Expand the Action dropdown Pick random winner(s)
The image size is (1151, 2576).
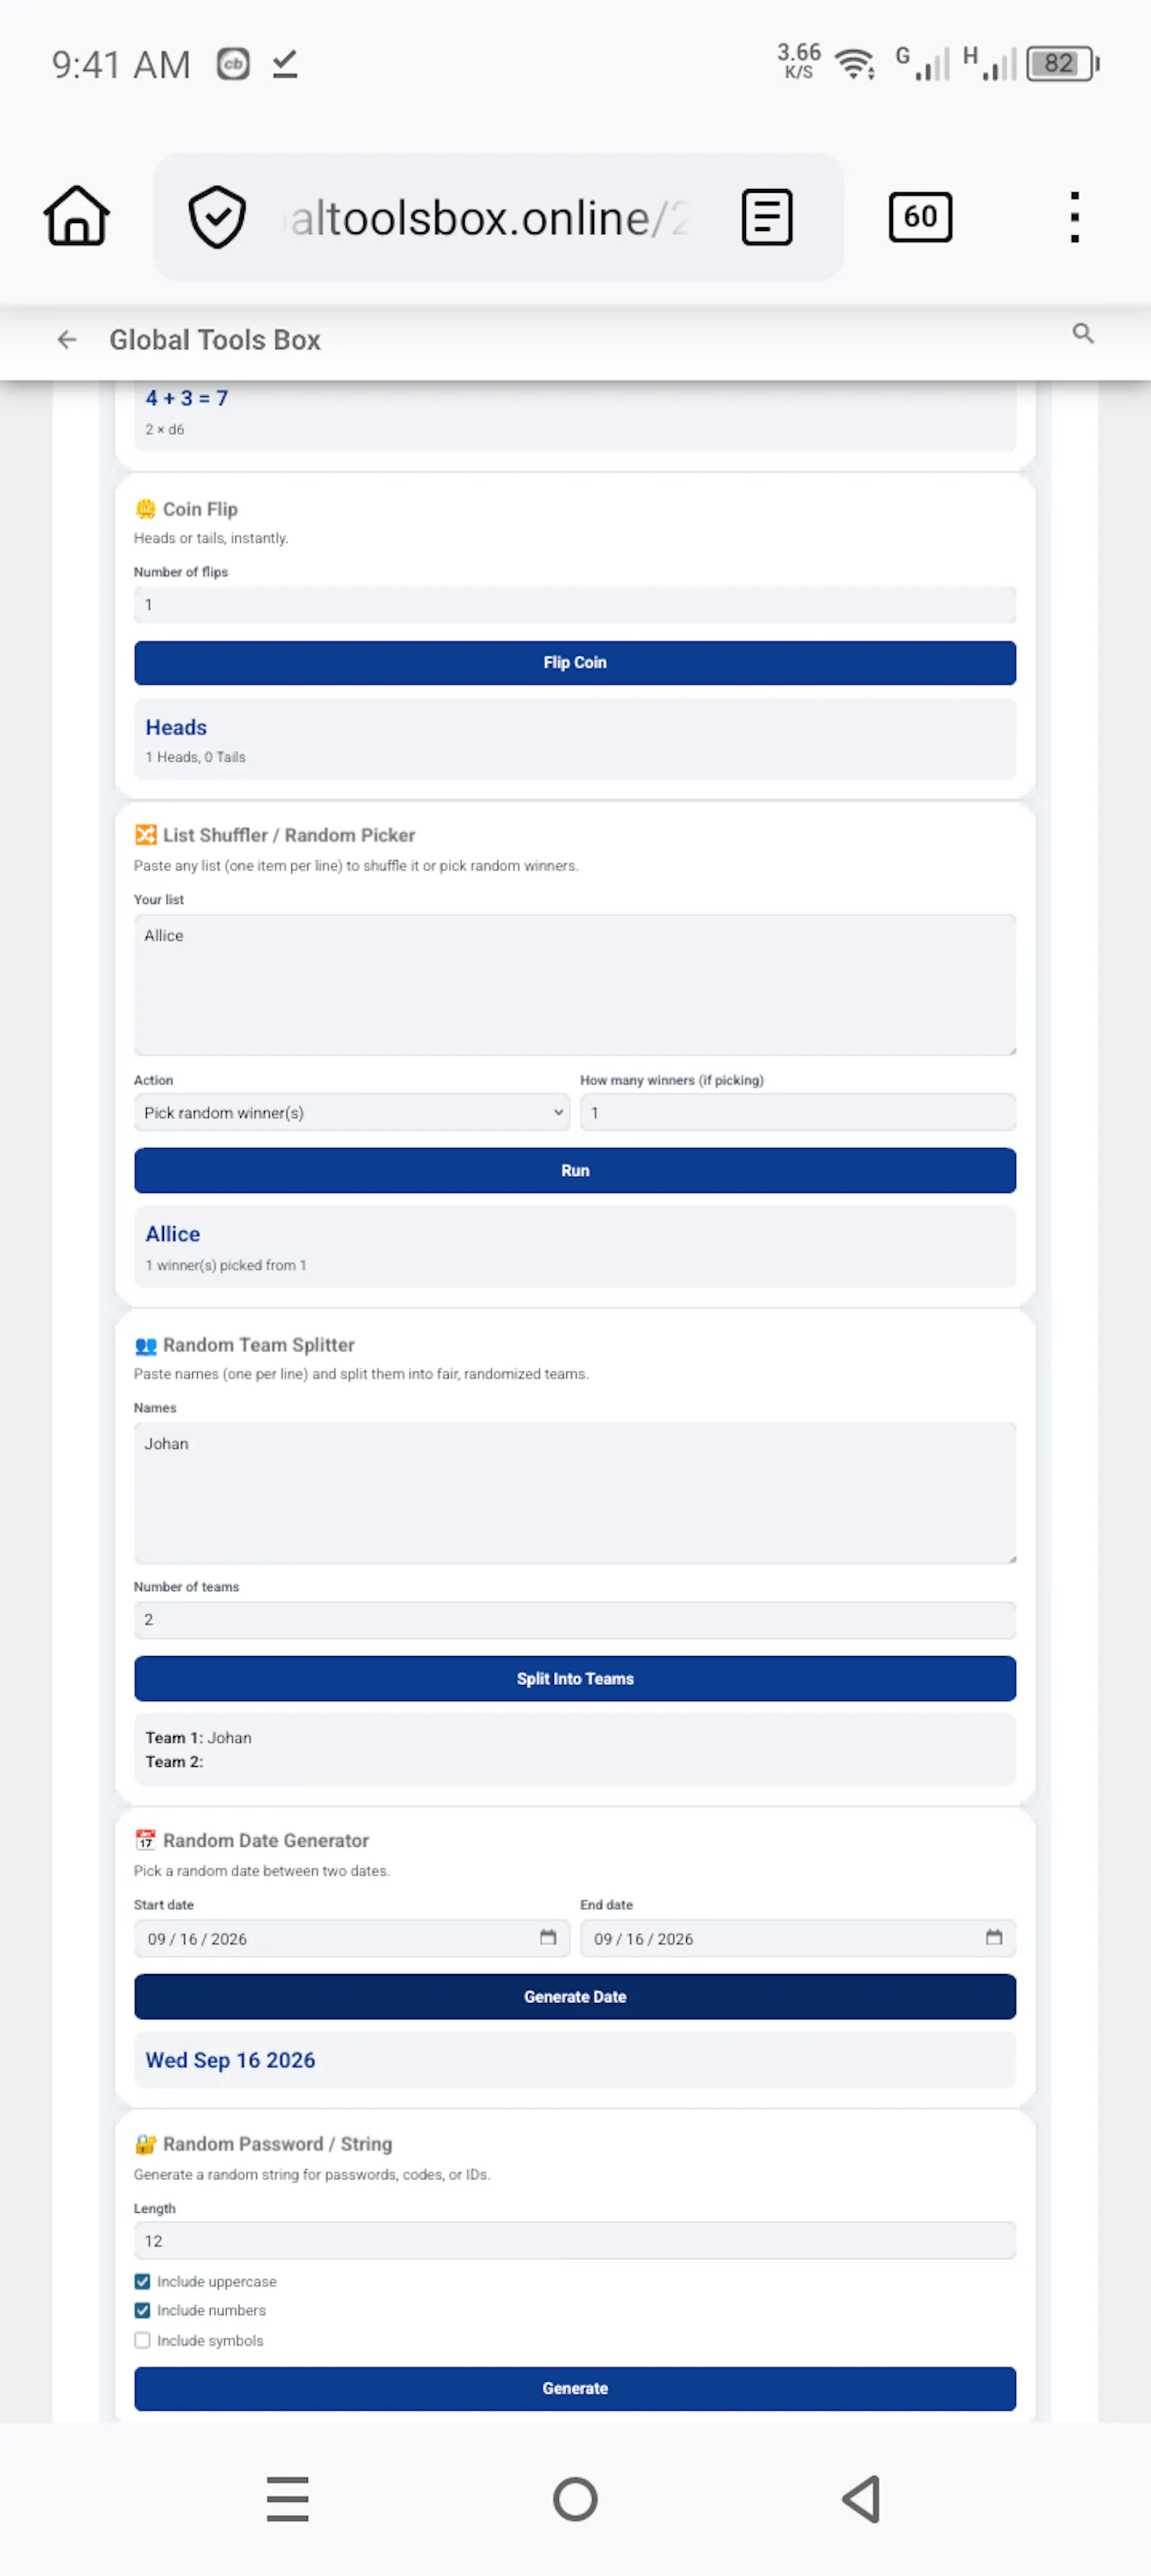tap(352, 1112)
